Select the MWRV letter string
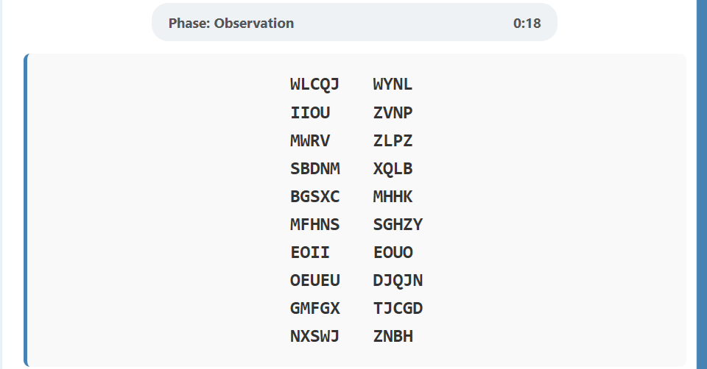Image resolution: width=707 pixels, height=369 pixels. [x=310, y=141]
